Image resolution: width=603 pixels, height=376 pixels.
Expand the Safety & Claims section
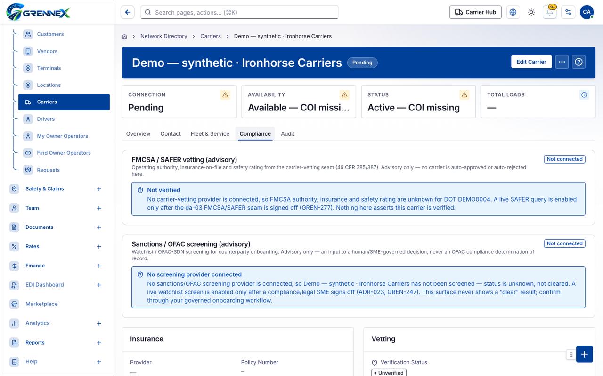(99, 189)
